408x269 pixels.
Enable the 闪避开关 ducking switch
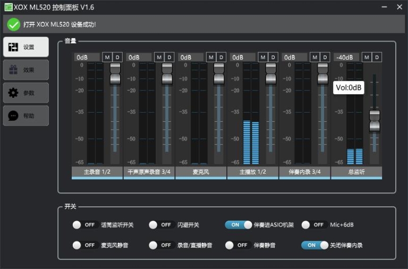coord(161,225)
